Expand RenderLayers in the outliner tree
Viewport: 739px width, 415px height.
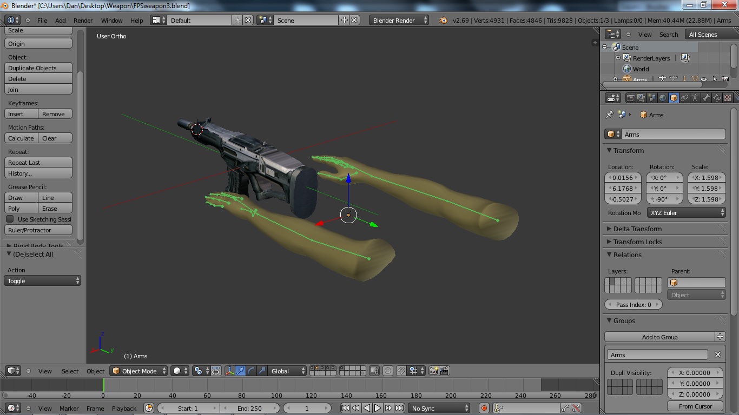pos(618,58)
